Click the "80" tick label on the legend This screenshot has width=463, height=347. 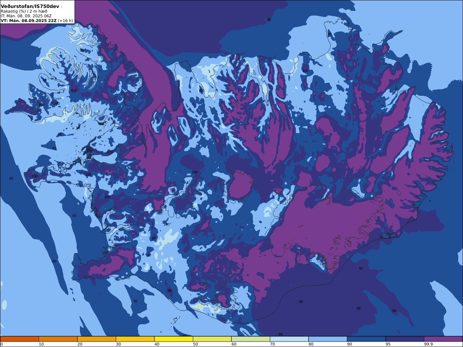tap(311, 344)
